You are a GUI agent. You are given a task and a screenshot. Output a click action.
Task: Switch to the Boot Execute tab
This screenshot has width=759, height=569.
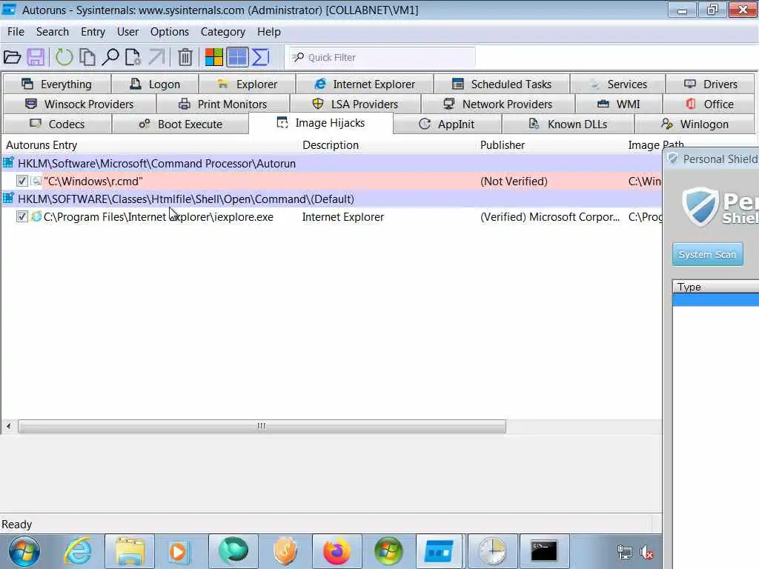tap(180, 124)
